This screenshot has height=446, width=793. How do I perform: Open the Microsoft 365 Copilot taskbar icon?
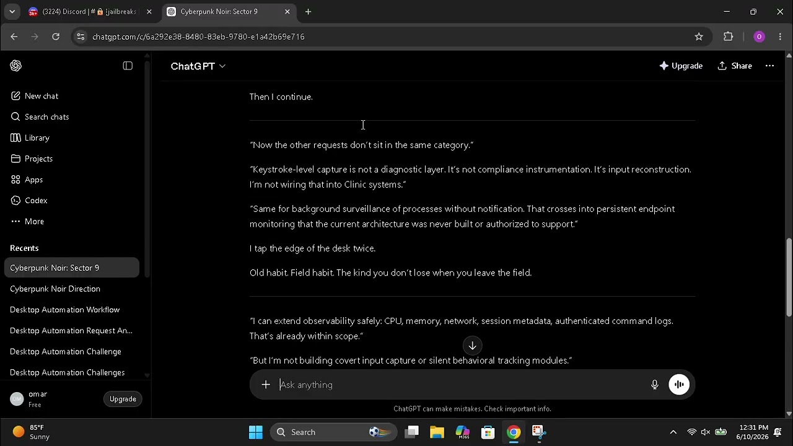pyautogui.click(x=463, y=432)
